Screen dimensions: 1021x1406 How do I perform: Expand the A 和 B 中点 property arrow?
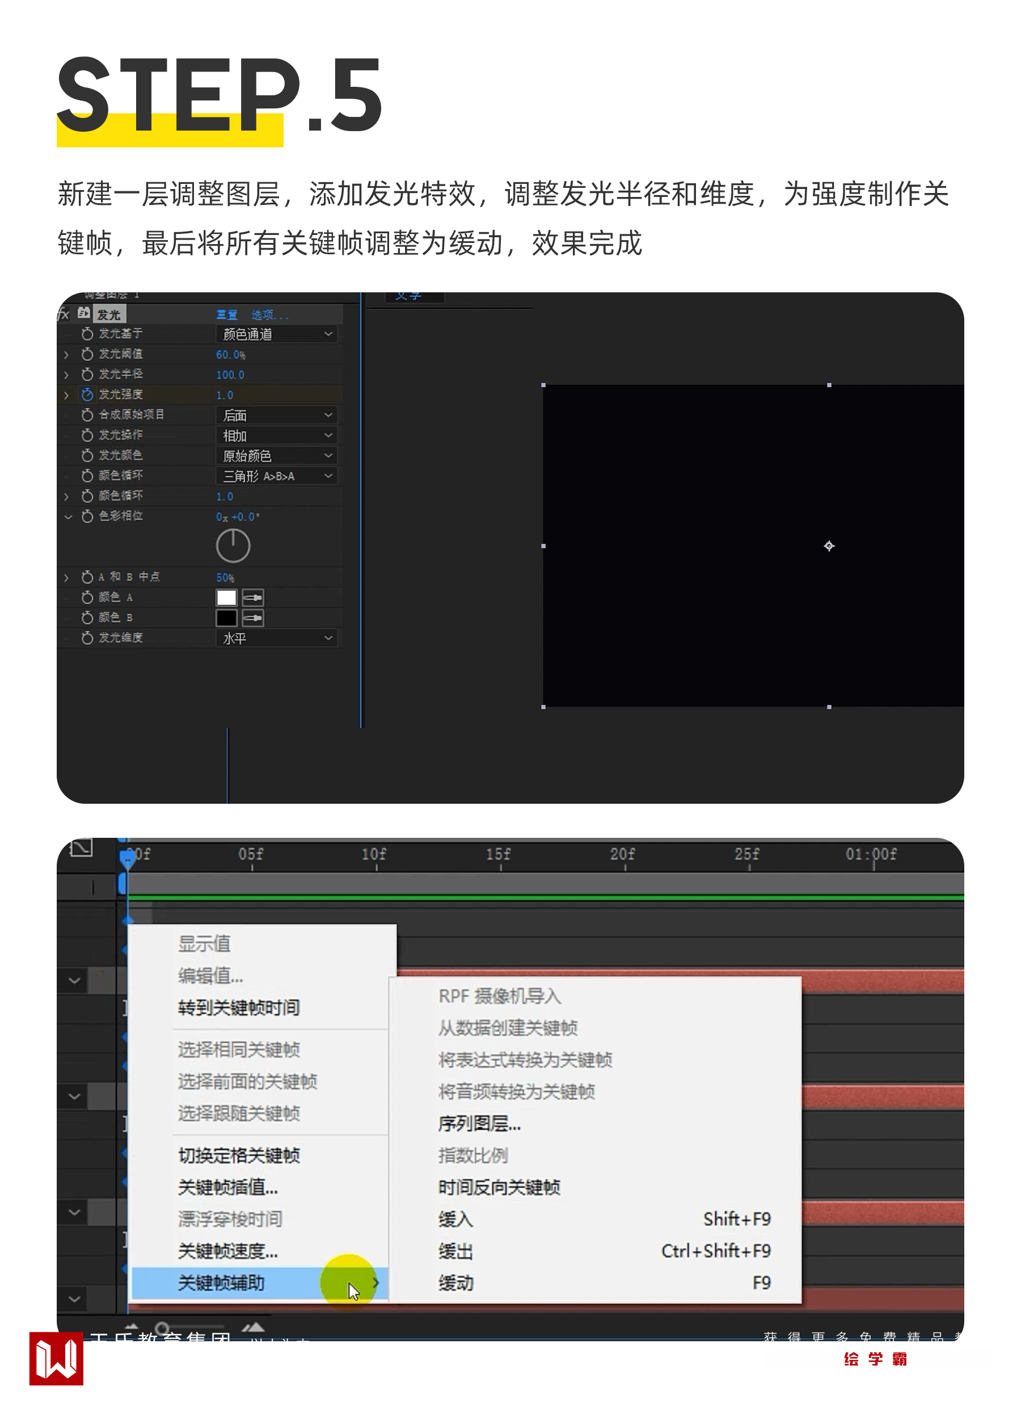[66, 577]
